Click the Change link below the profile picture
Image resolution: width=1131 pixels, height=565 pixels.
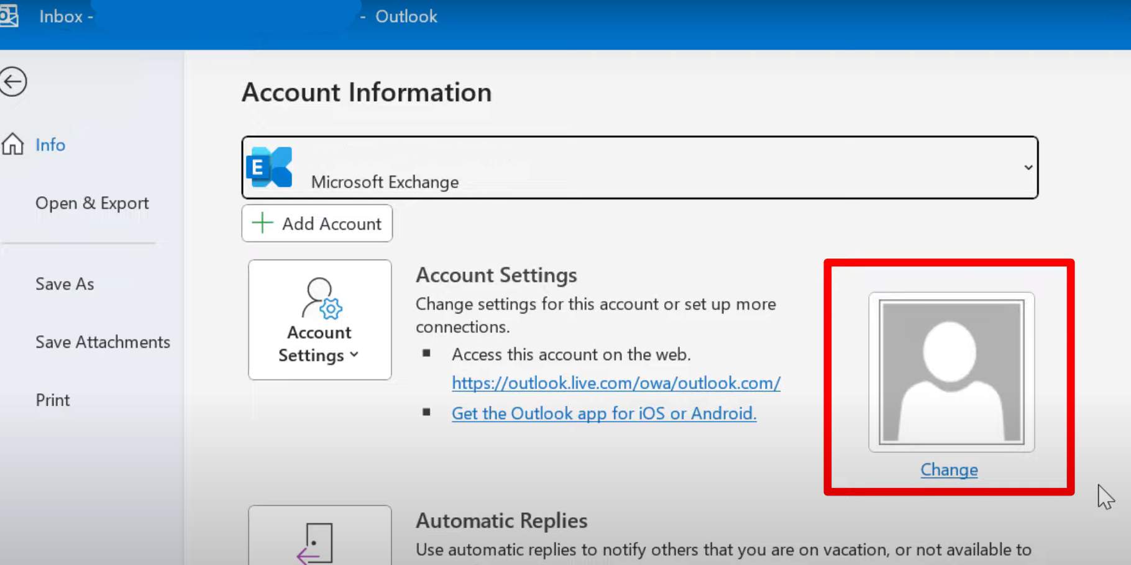click(x=948, y=470)
